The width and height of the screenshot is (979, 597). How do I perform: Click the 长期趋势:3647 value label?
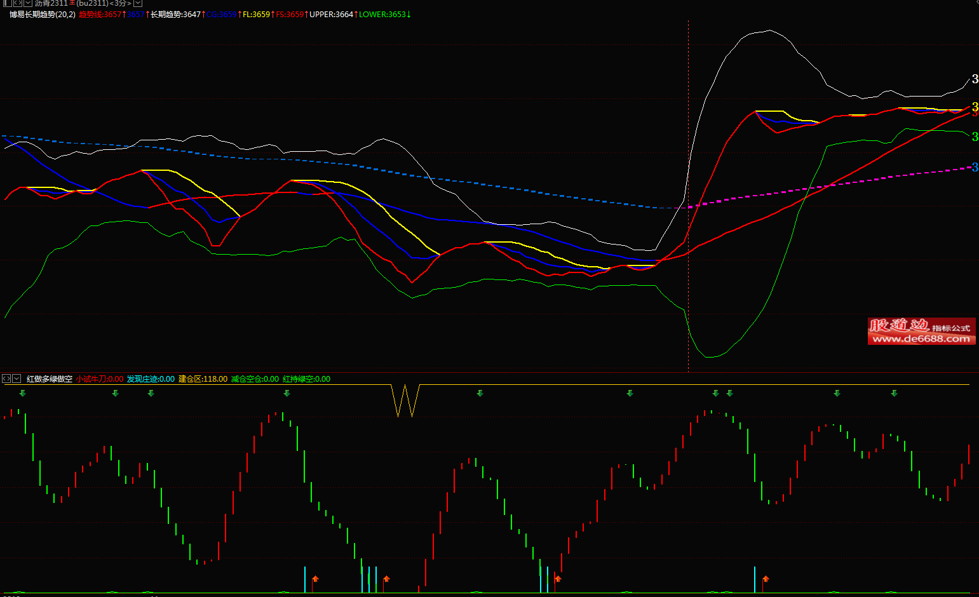tap(175, 14)
